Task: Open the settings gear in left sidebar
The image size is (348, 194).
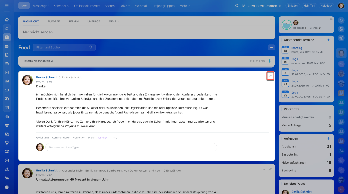Action: click(x=7, y=187)
